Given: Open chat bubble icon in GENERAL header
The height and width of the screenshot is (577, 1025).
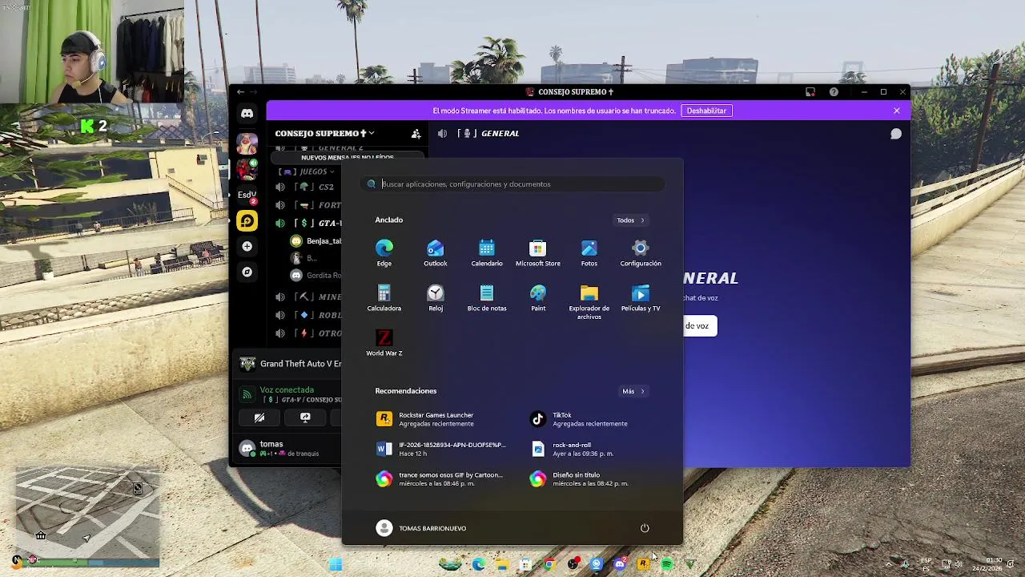Looking at the screenshot, I should coord(896,134).
